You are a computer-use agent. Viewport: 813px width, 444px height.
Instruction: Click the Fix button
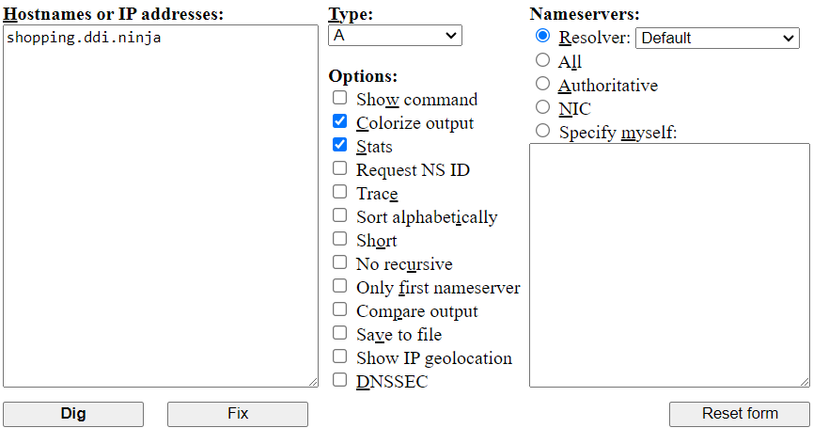(x=238, y=414)
